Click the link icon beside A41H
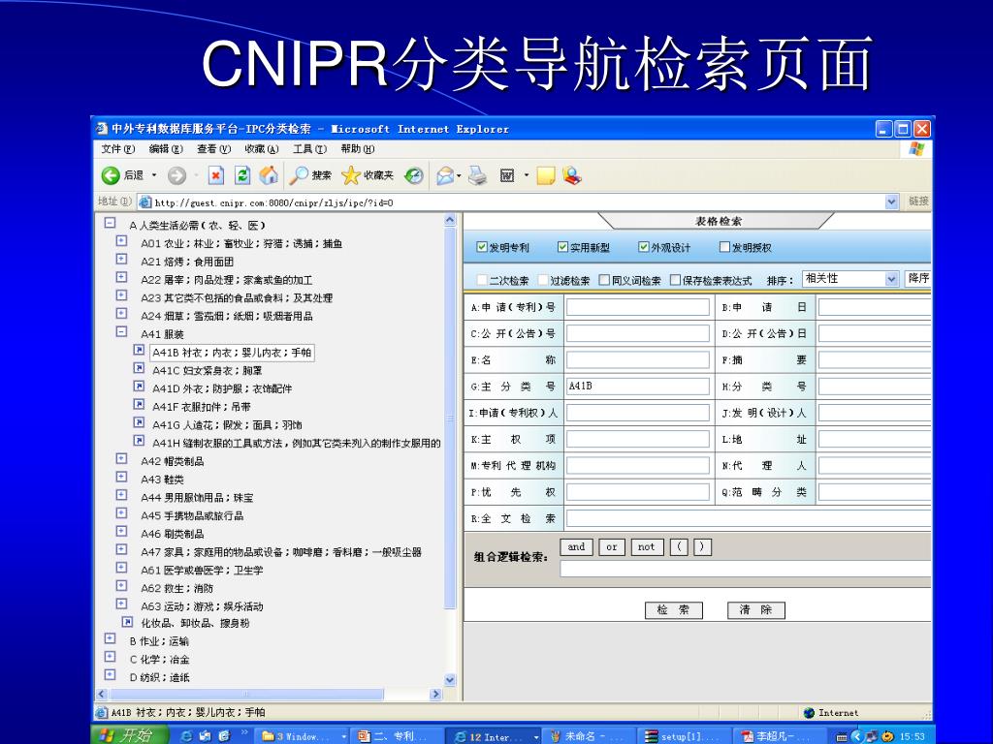 click(139, 441)
